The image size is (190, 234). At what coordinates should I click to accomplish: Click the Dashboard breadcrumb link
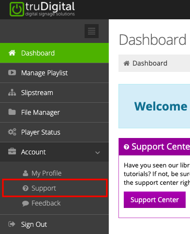[x=150, y=63]
